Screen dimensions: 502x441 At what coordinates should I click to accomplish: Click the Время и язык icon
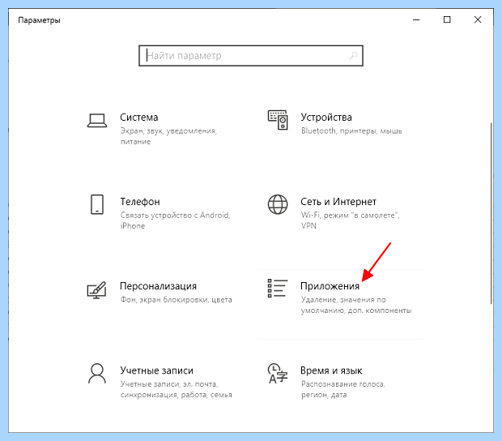pyautogui.click(x=278, y=374)
